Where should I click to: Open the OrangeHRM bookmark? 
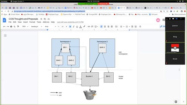click(92, 14)
